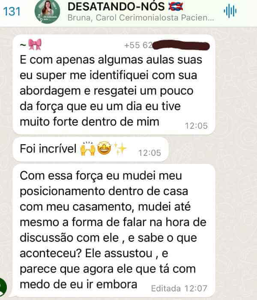Tap the 12:05 timestamp on 'Foi incrível'
257x300 pixels.
pos(149,153)
